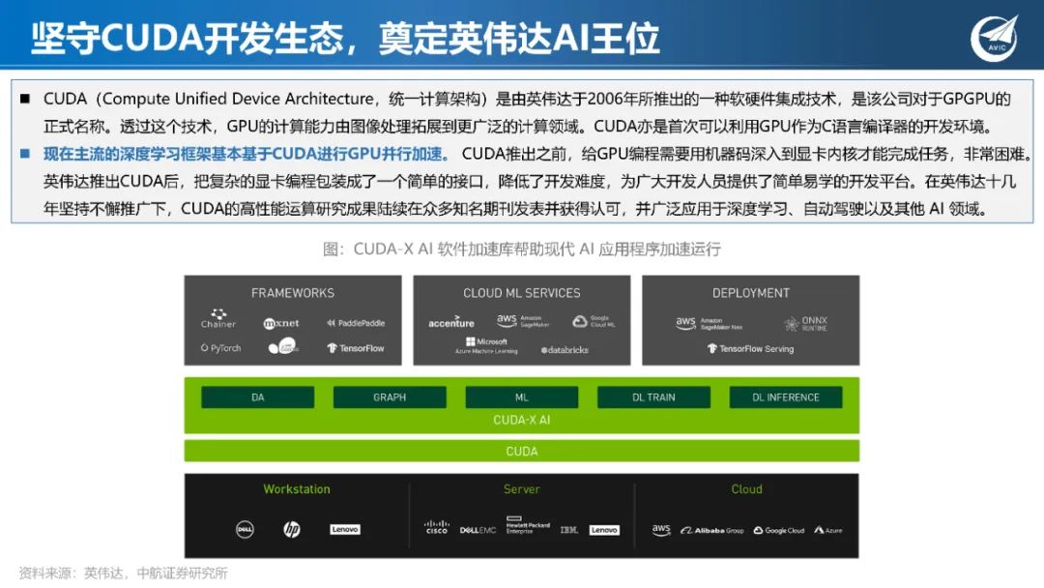This screenshot has height=588, width=1044.
Task: Click the AVIC logo in the header
Action: click(994, 39)
